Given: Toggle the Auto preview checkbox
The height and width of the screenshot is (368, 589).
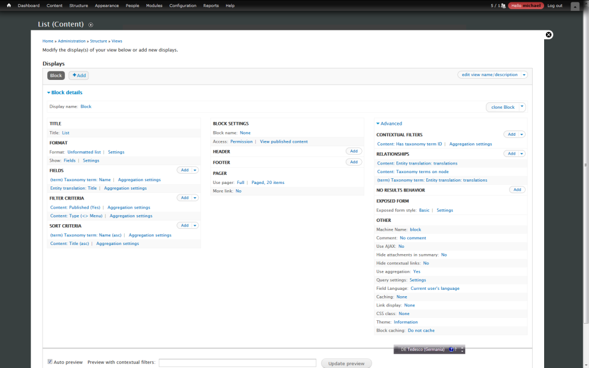Looking at the screenshot, I should (x=50, y=362).
